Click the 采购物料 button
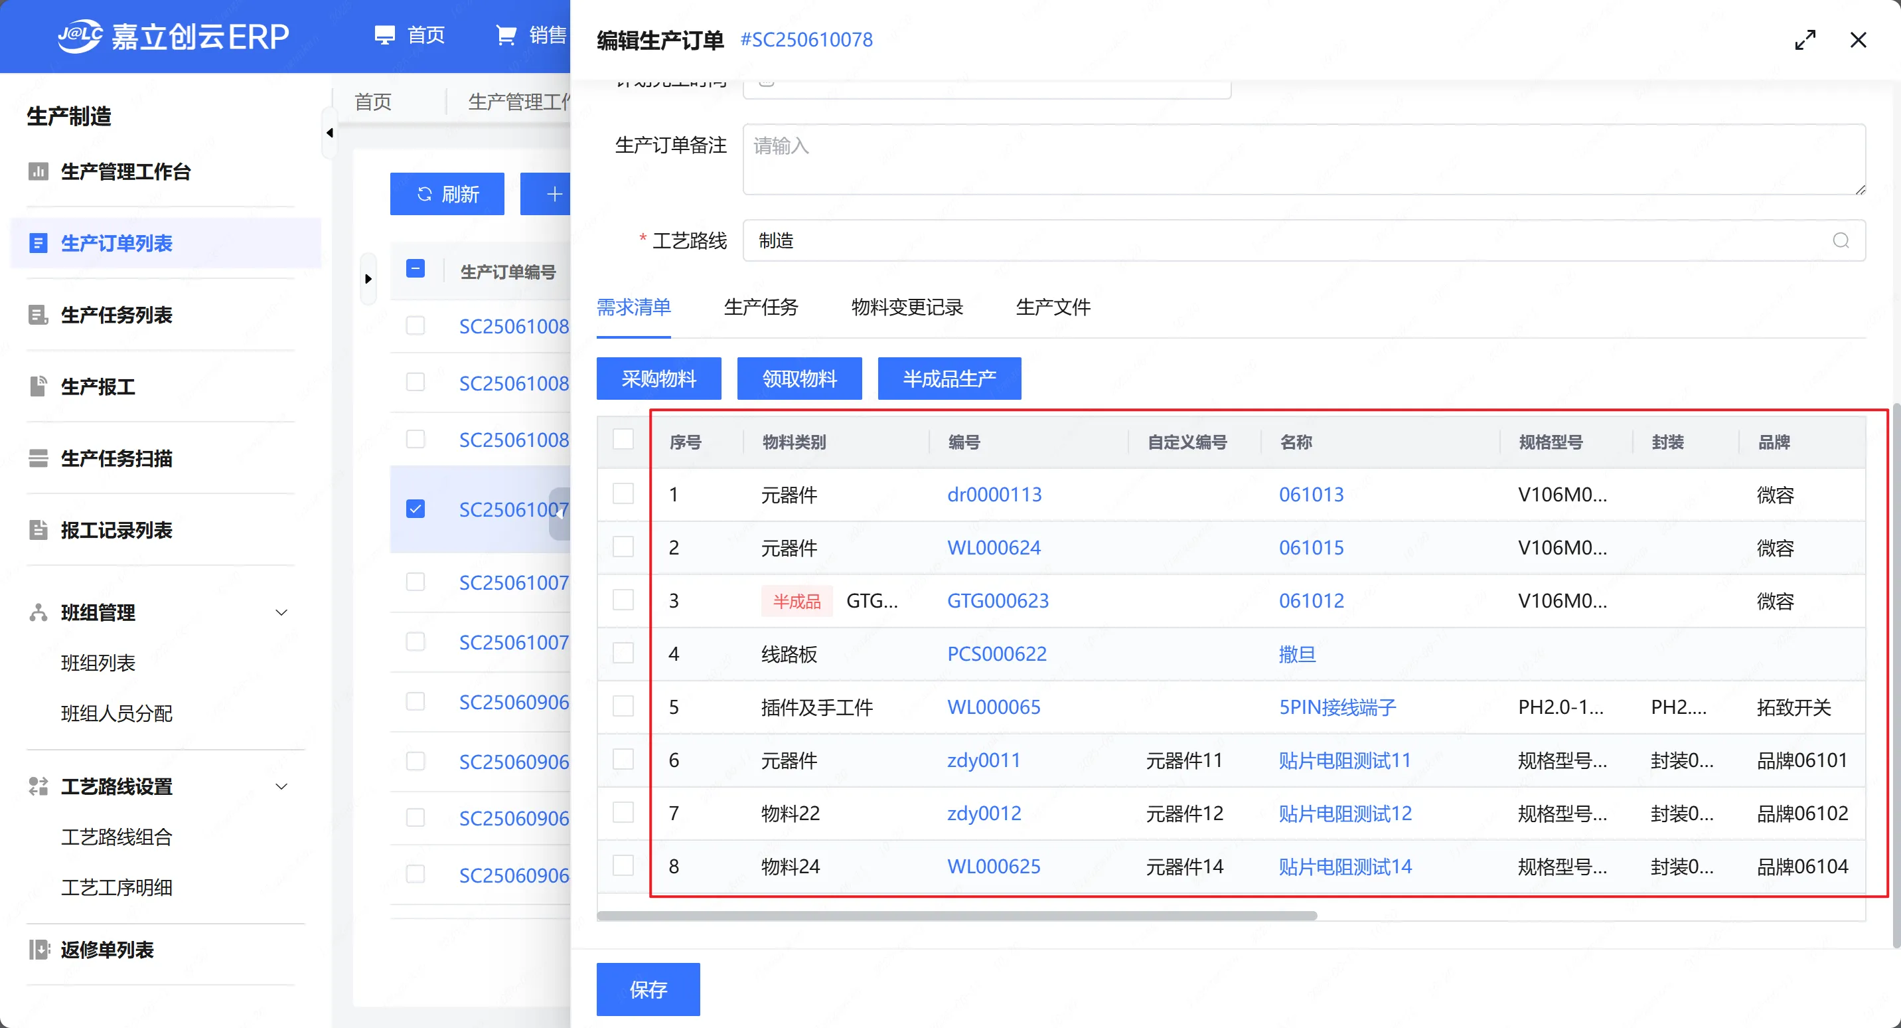This screenshot has height=1028, width=1901. pyautogui.click(x=658, y=379)
